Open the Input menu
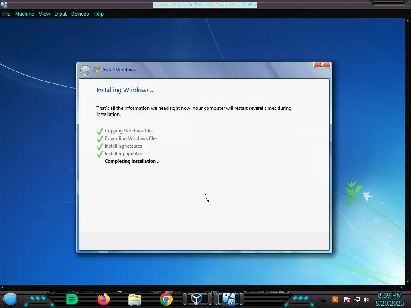The width and height of the screenshot is (411, 308). tap(61, 14)
